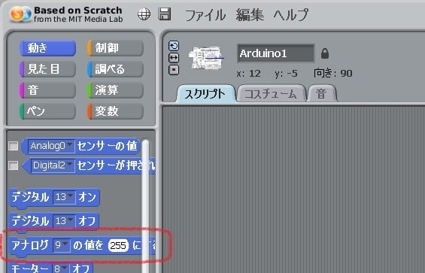Viewport: 425px width, 273px height.
Task: Select the 見た目 block category
Action: coord(47,69)
